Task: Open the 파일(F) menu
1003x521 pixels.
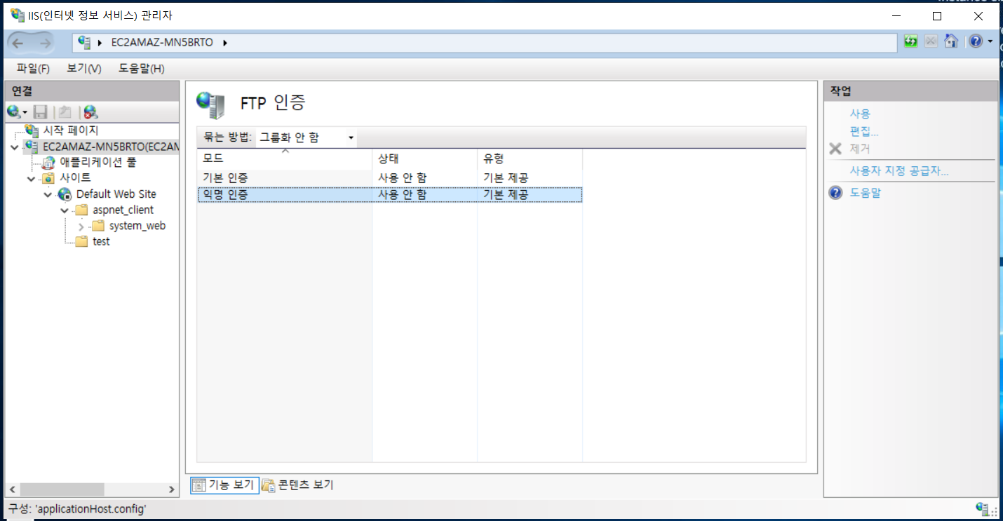Action: pyautogui.click(x=33, y=68)
